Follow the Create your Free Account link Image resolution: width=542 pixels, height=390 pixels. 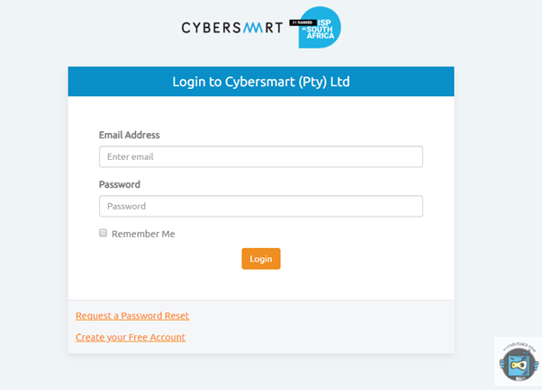(x=131, y=337)
